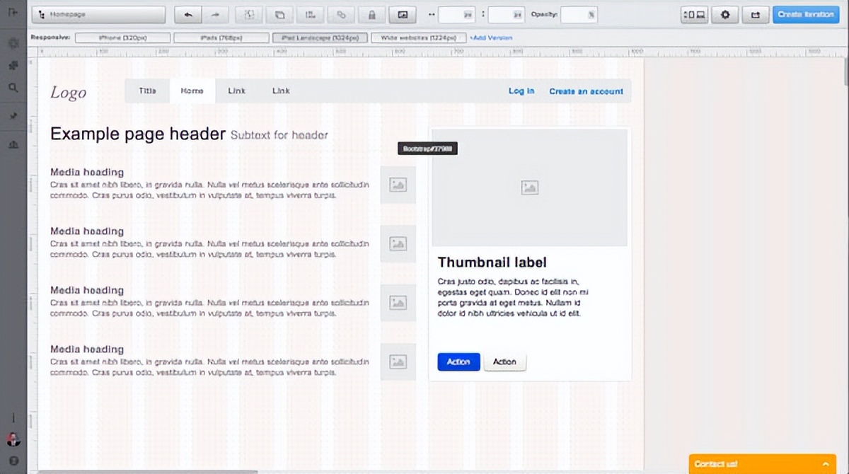The width and height of the screenshot is (849, 474).
Task: Click the redo arrow button
Action: [x=216, y=15]
